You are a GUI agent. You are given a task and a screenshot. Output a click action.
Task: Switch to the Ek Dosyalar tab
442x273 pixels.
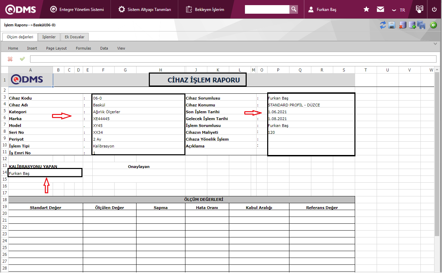75,37
